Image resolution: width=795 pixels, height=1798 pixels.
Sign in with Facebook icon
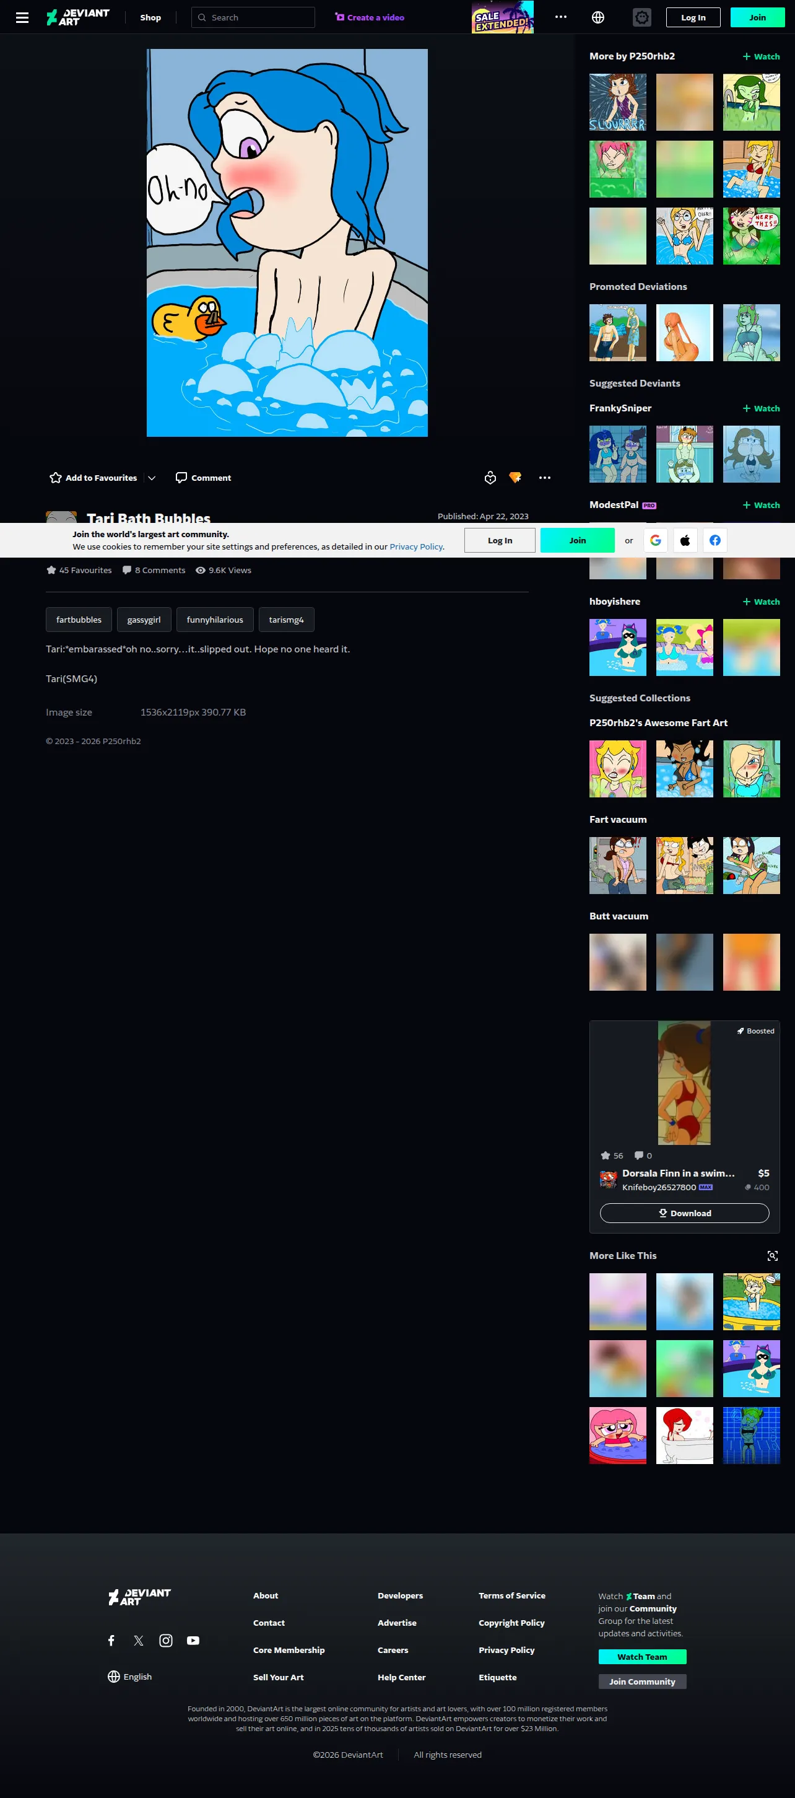pos(716,540)
